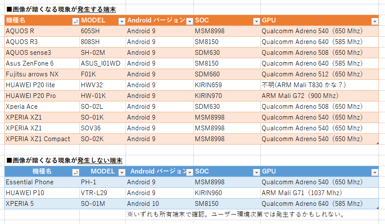Image resolution: width=385 pixels, height=224 pixels.
Task: Select the GPU header cell in blue table
Action: click(319, 171)
